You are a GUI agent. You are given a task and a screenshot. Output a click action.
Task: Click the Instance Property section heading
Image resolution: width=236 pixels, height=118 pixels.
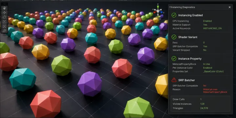pos(190,59)
